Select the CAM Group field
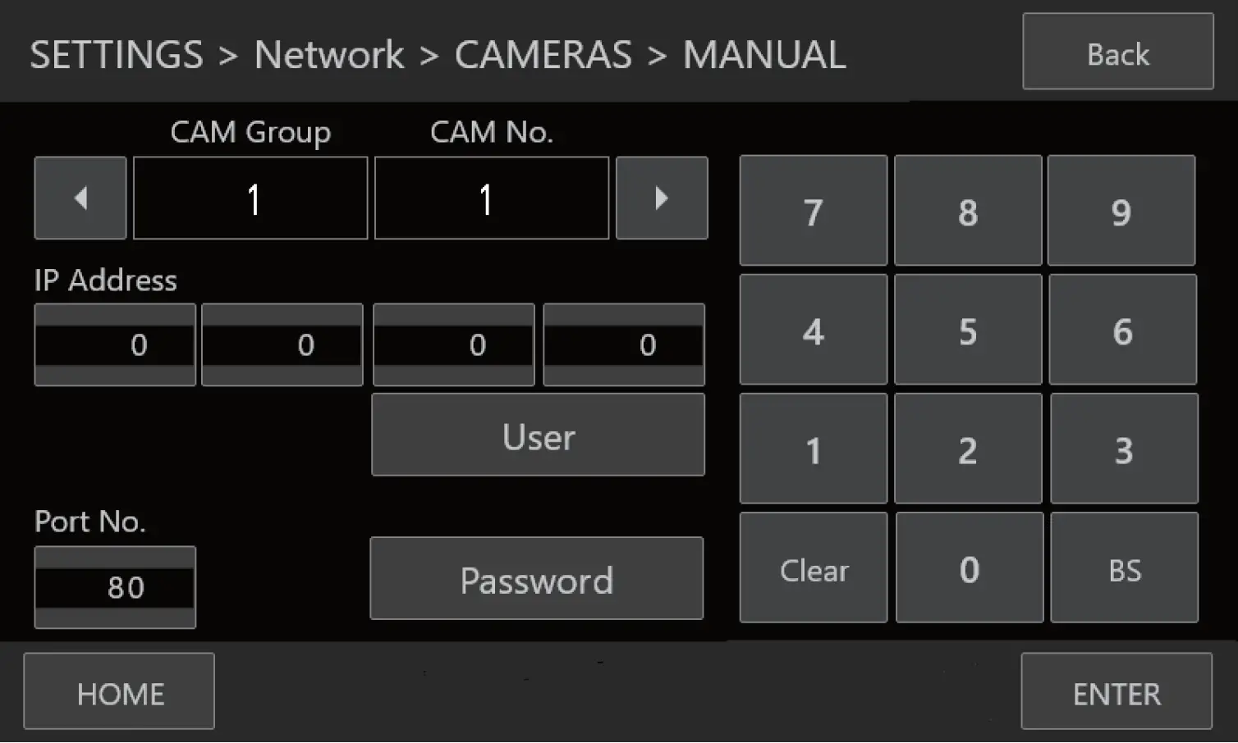 pos(250,198)
